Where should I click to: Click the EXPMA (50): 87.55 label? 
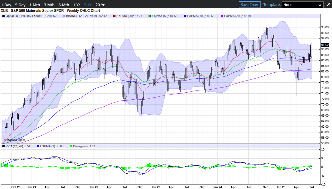coord(164,16)
